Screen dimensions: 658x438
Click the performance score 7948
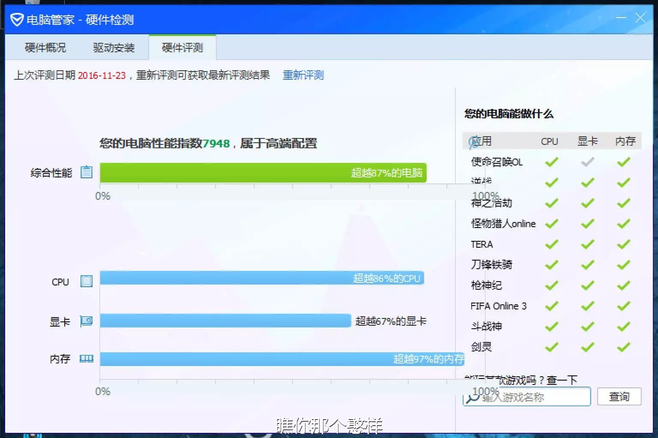[x=216, y=144]
